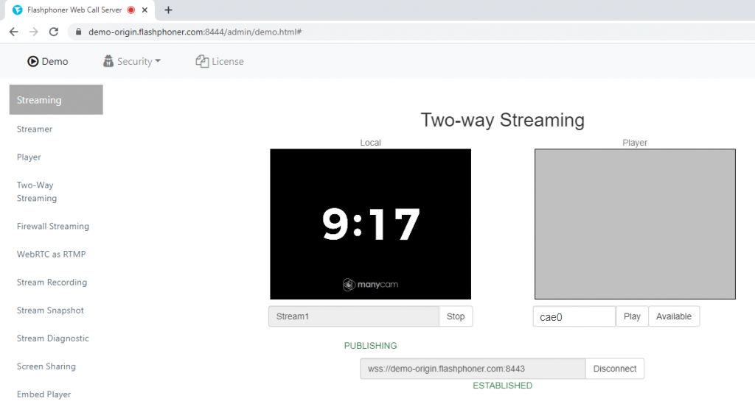Expand the Security dropdown caret

(158, 61)
